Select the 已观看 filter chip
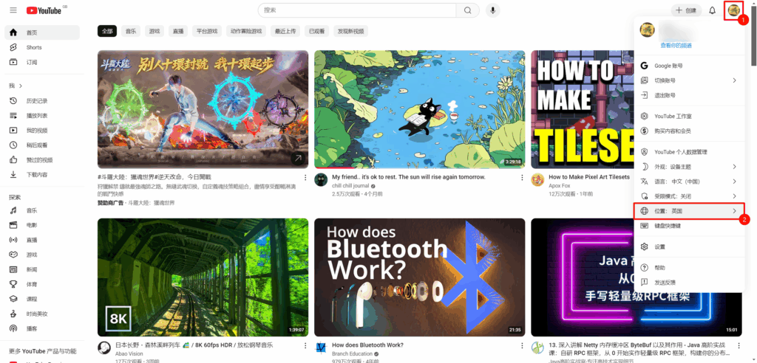The height and width of the screenshot is (363, 757). (x=316, y=31)
